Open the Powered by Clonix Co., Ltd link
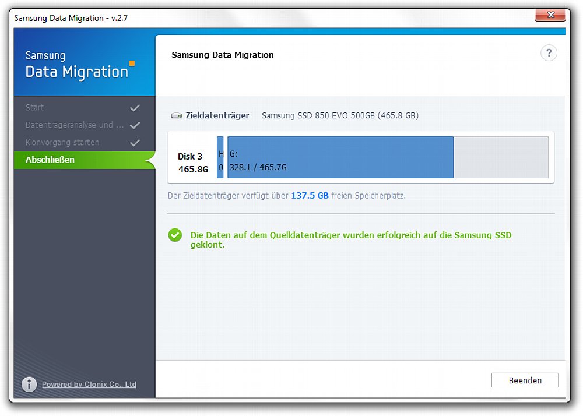Viewport: 583px width, 416px height. pos(89,385)
